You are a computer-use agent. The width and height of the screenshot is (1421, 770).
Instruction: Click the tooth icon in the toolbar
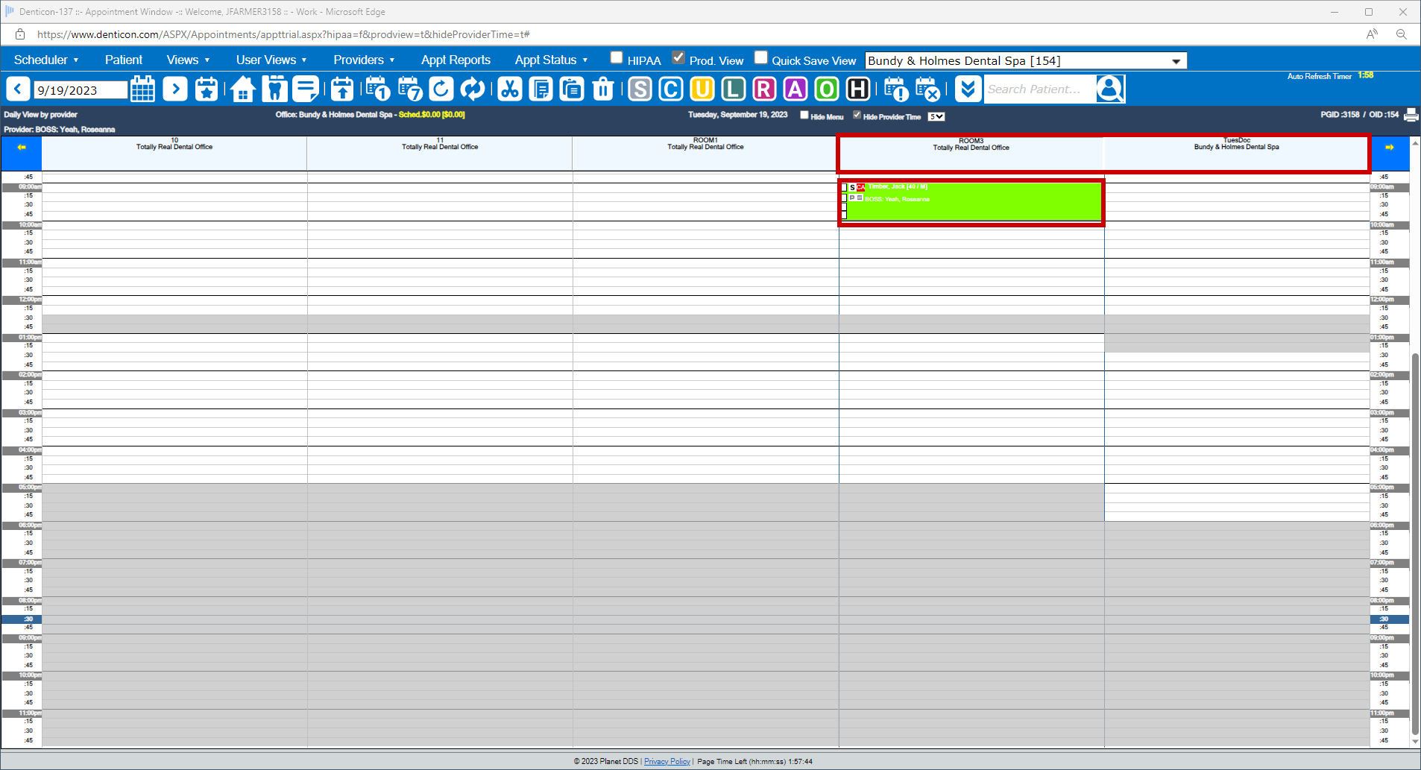274,89
